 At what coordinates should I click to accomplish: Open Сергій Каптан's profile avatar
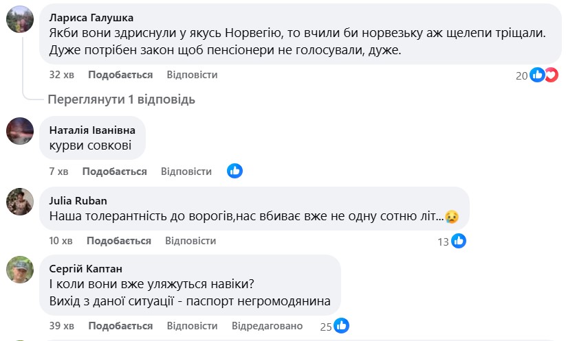point(20,269)
